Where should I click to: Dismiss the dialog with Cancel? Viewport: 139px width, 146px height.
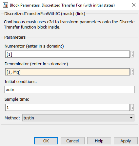coord(72,141)
